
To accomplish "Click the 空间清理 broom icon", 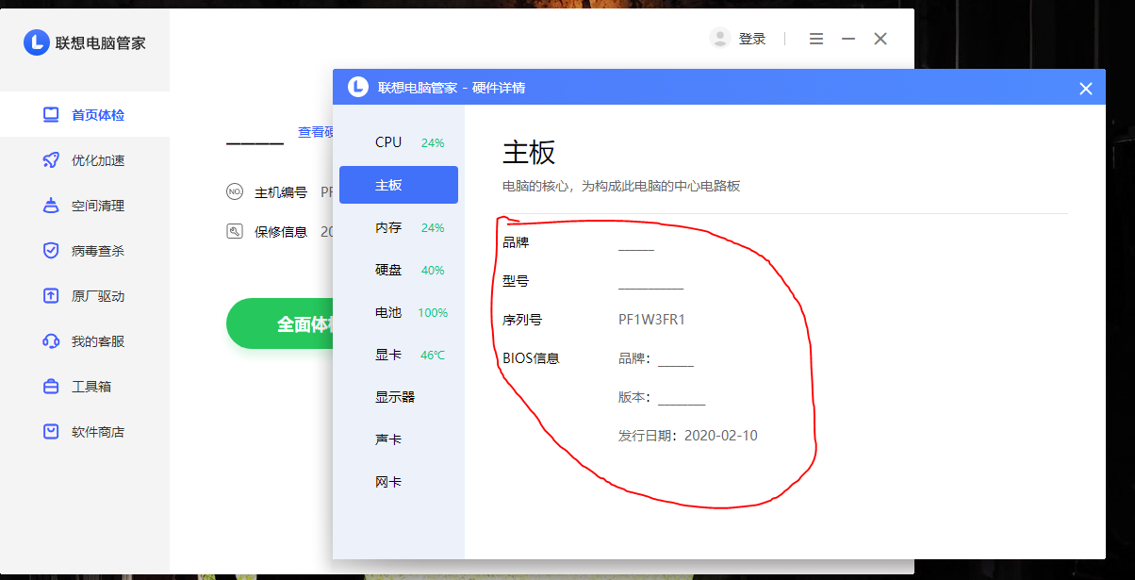I will pyautogui.click(x=51, y=206).
